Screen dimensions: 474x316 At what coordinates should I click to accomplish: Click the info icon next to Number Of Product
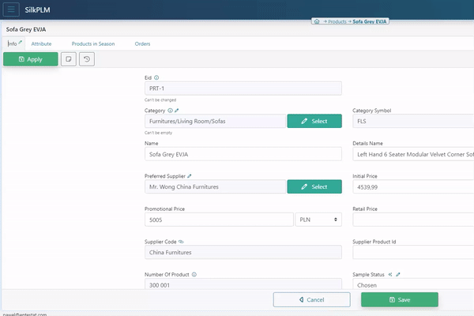click(x=194, y=275)
